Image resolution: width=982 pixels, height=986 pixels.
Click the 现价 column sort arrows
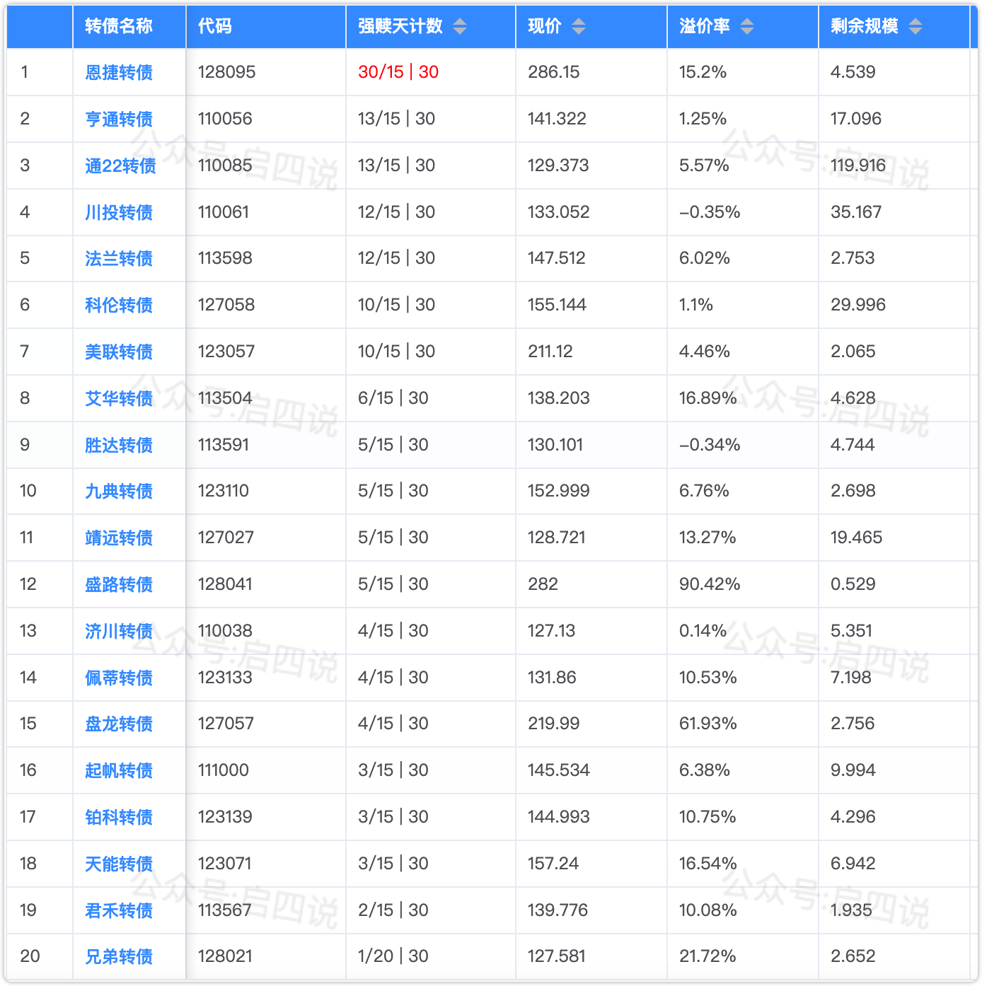click(x=579, y=27)
